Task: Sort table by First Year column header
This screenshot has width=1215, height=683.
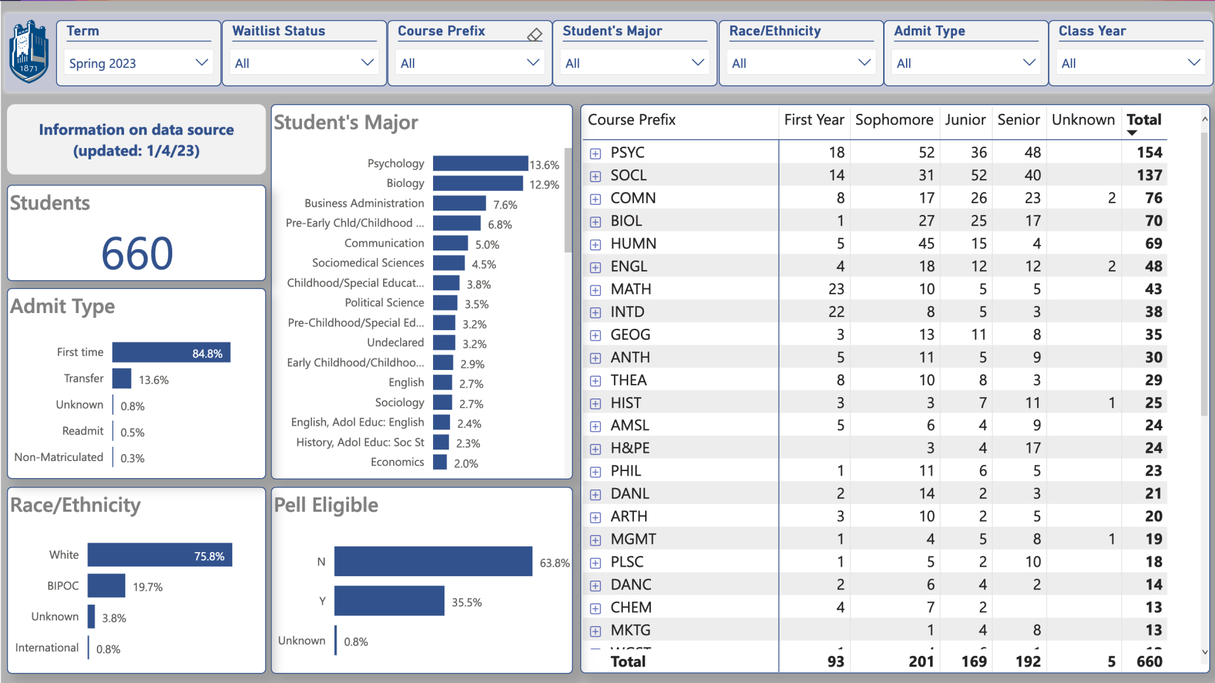Action: [x=814, y=120]
